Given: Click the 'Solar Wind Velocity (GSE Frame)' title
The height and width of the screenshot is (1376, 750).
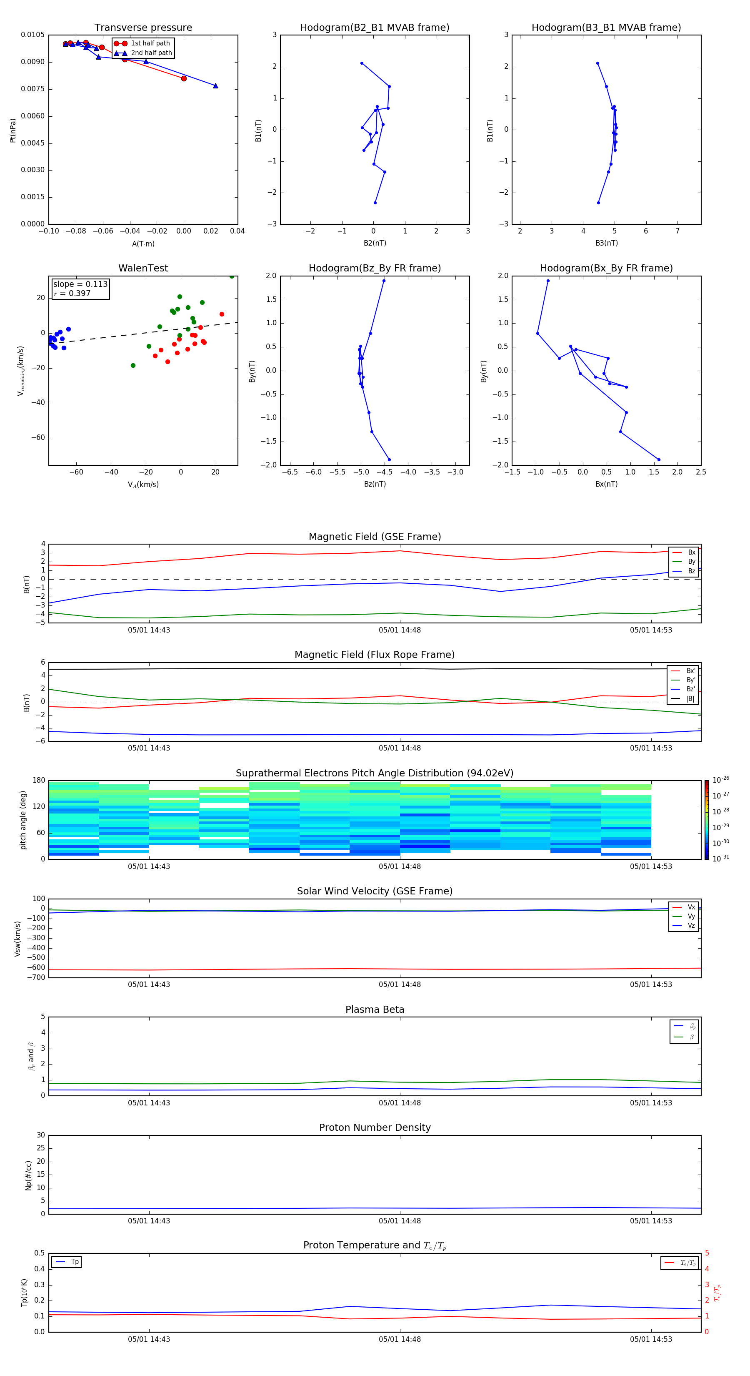Looking at the screenshot, I should coord(375,891).
